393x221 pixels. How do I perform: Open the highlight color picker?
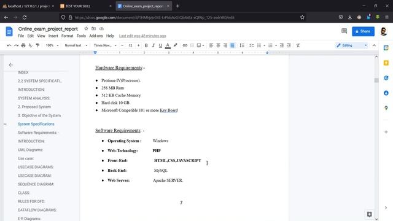tap(175, 45)
